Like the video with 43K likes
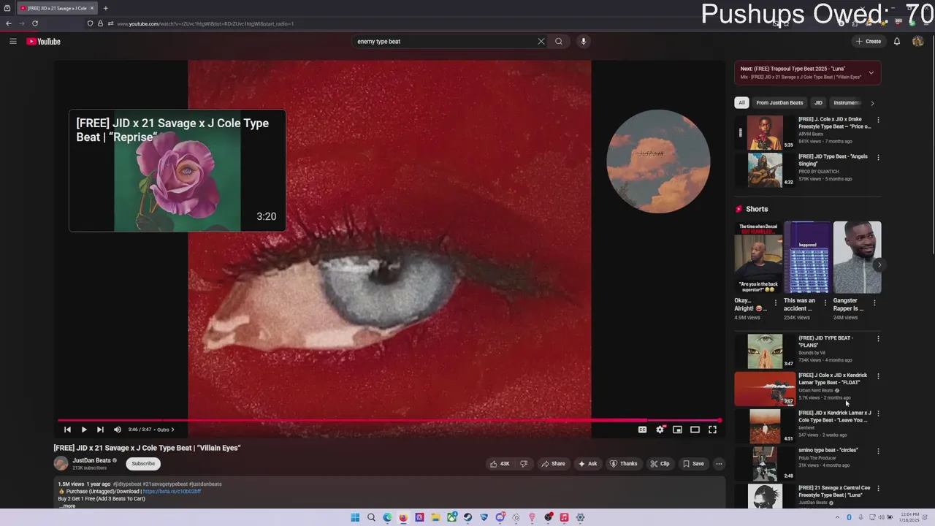This screenshot has height=526, width=935. 500,463
